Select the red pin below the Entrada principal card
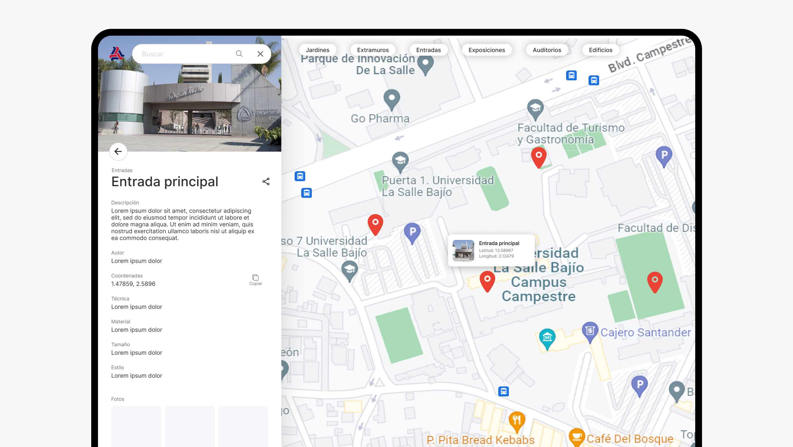The width and height of the screenshot is (793, 447). (487, 281)
